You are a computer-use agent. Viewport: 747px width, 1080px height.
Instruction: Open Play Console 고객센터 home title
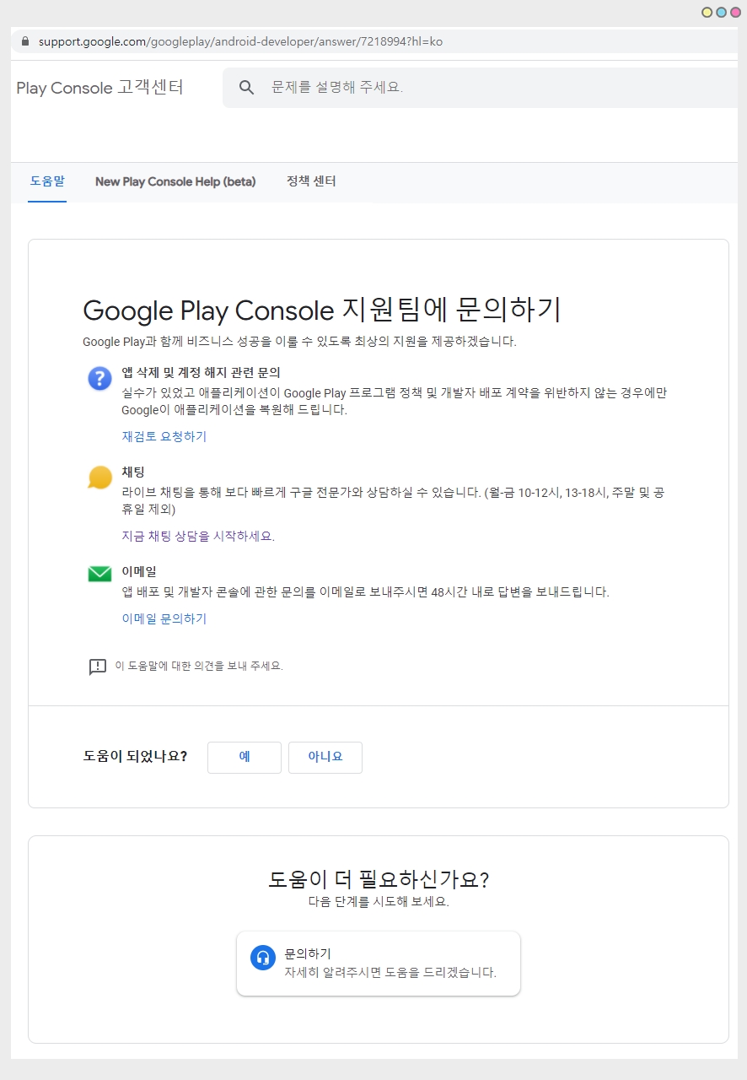(x=99, y=88)
